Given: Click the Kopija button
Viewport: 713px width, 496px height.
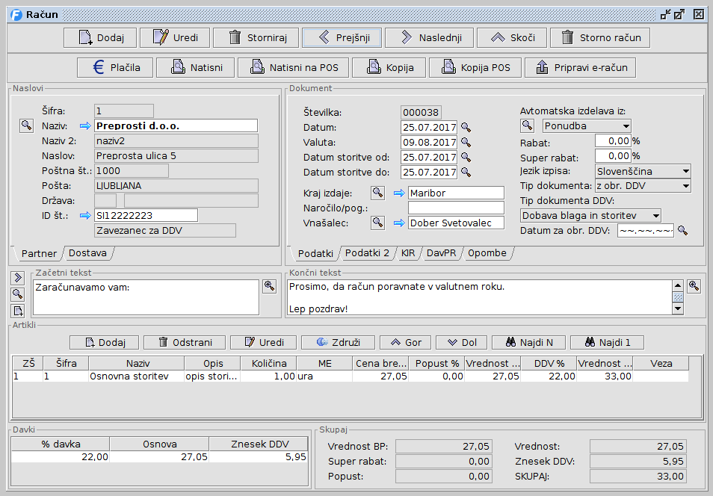Looking at the screenshot, I should click(389, 68).
